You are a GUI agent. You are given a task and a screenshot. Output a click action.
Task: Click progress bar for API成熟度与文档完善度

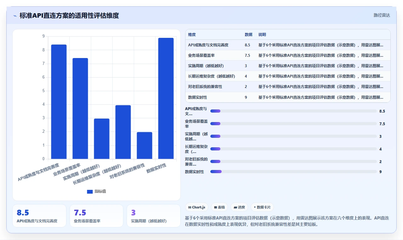coord(293,111)
